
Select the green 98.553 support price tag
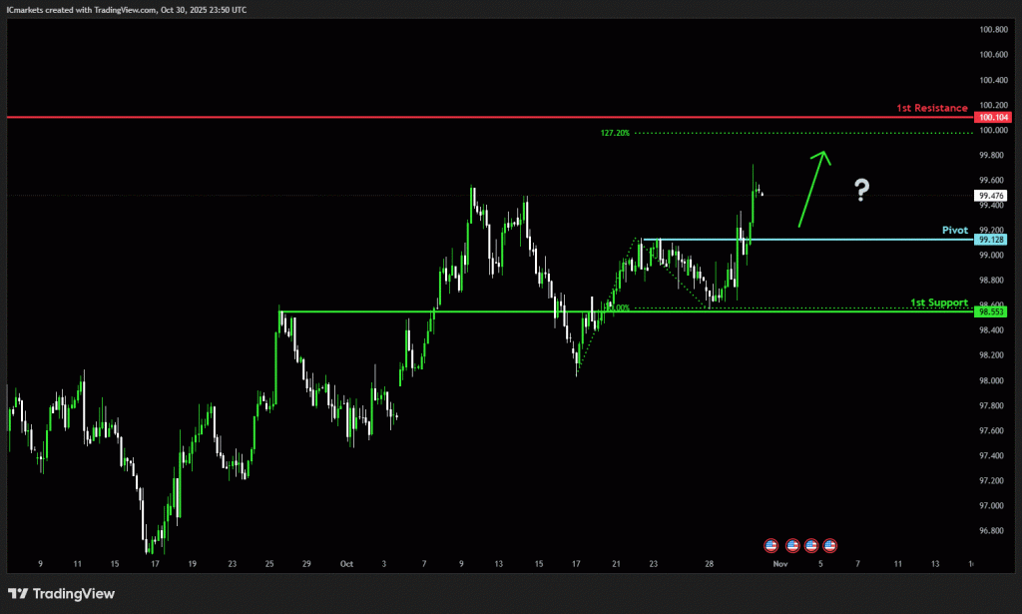coord(991,311)
